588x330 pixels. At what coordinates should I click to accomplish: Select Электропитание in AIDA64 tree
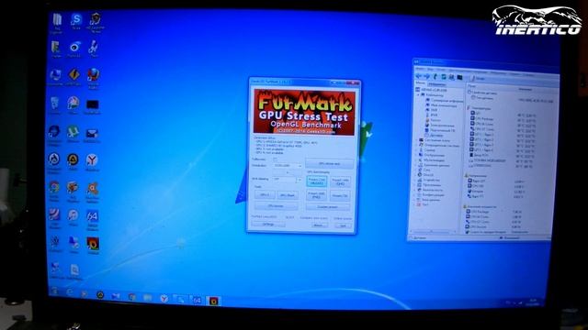point(440,126)
